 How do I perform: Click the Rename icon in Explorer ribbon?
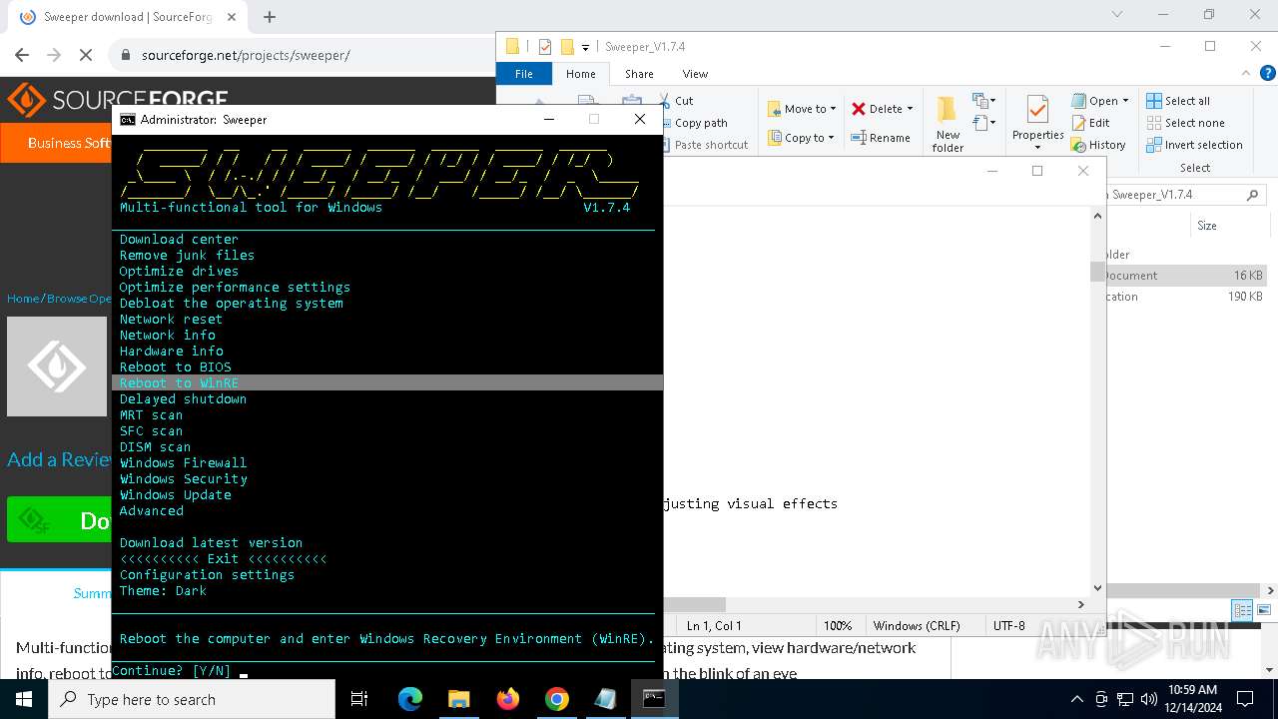tap(859, 138)
